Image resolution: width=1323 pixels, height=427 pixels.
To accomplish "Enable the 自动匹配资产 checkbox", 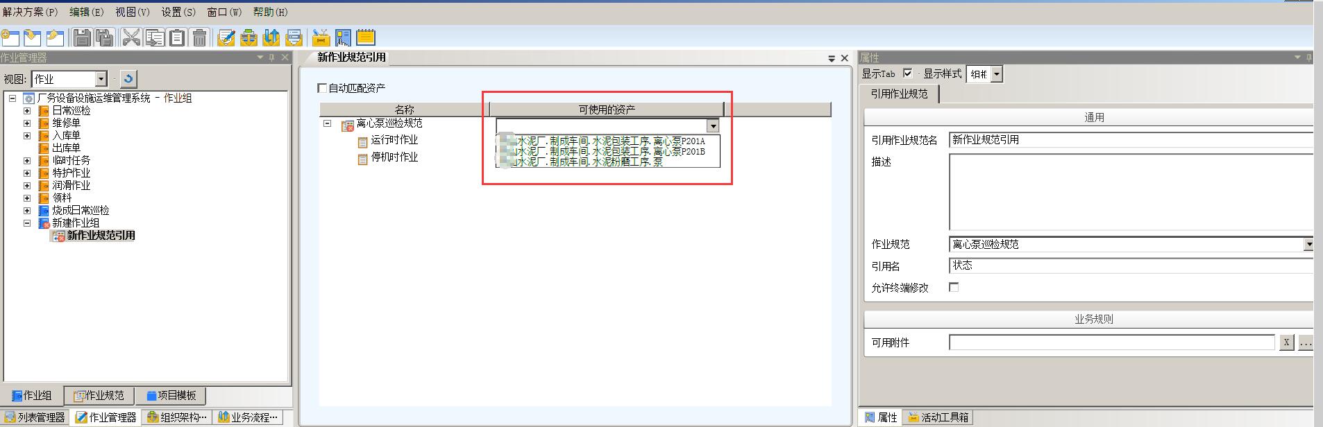I will tap(322, 88).
